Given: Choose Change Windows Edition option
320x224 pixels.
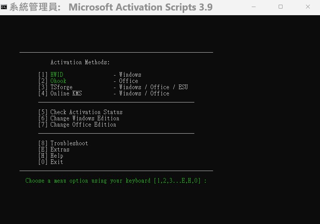Looking at the screenshot, I should point(85,118).
